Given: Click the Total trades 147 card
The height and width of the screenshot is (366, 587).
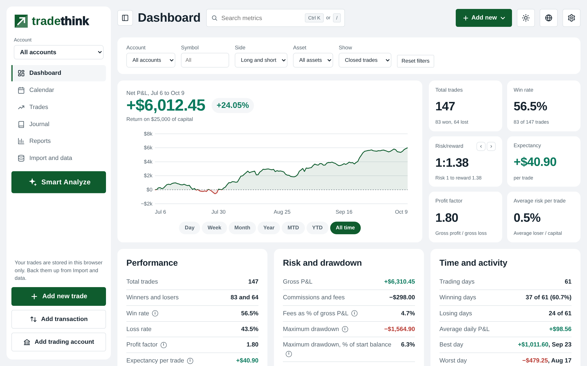Looking at the screenshot, I should [466, 106].
